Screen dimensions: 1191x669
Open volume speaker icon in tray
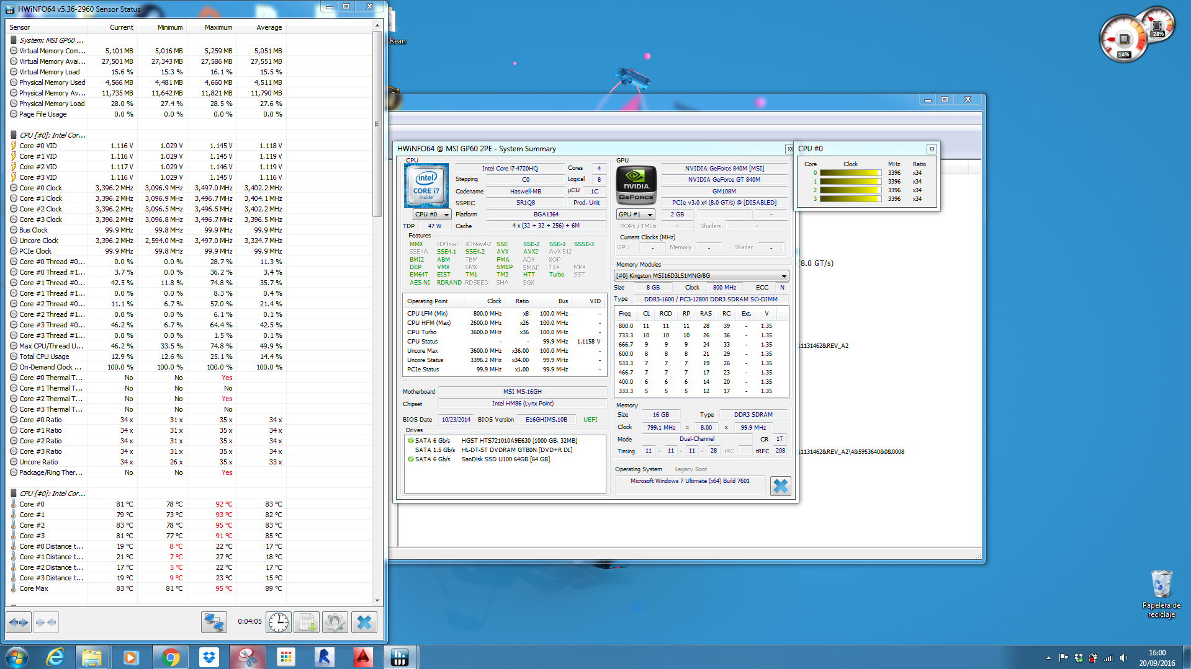pyautogui.click(x=1123, y=658)
